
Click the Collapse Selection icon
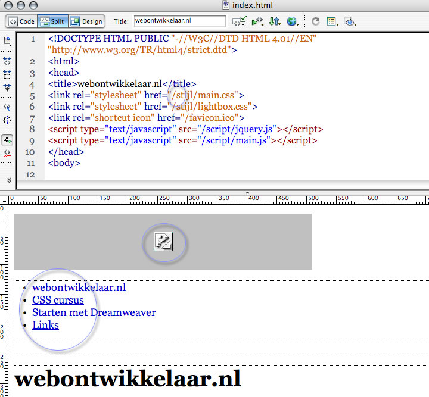point(7,74)
